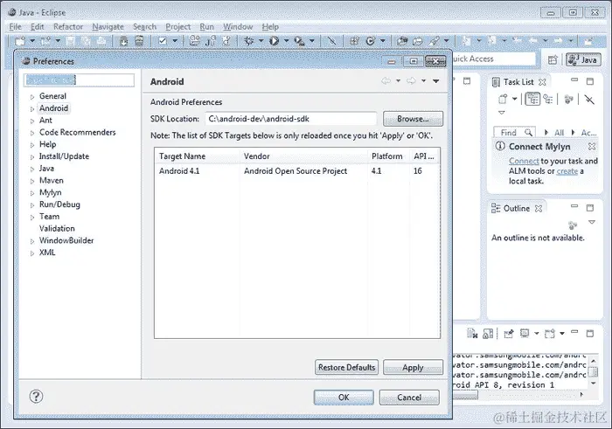612x429 pixels.
Task: Click the New Task icon in Task List
Action: [x=503, y=99]
